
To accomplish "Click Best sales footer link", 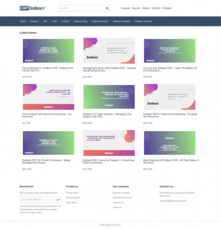I will point(72,203).
